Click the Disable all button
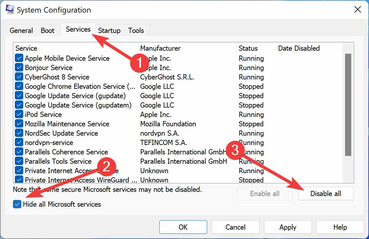369x239 pixels. click(326, 194)
